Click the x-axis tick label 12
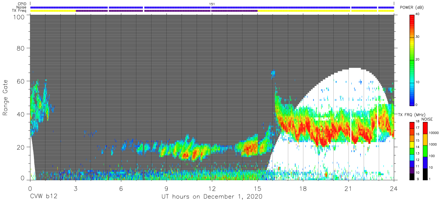The width and height of the screenshot is (443, 204). pyautogui.click(x=212, y=188)
